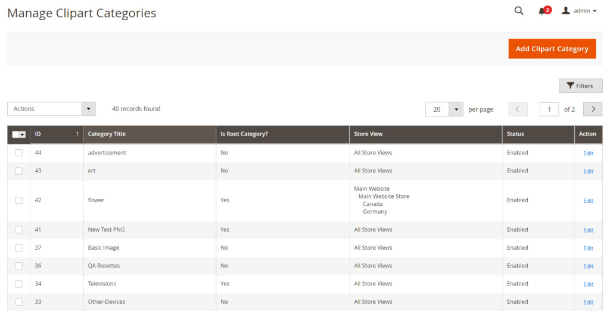Image resolution: width=610 pixels, height=311 pixels.
Task: Click the current page number field
Action: point(549,109)
